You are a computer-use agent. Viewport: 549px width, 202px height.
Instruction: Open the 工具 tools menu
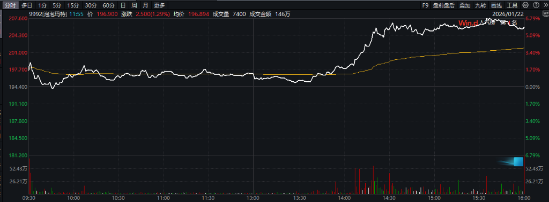coord(512,5)
